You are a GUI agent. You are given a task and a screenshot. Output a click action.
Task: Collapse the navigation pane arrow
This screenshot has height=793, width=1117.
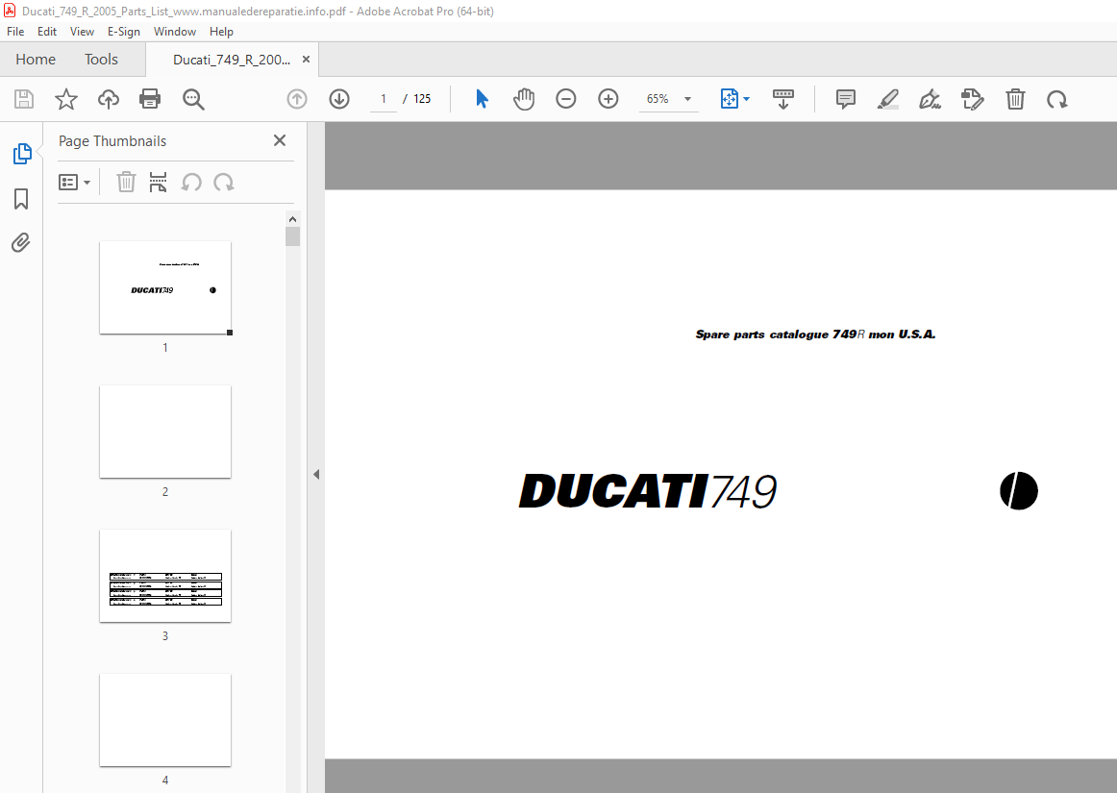pos(316,475)
